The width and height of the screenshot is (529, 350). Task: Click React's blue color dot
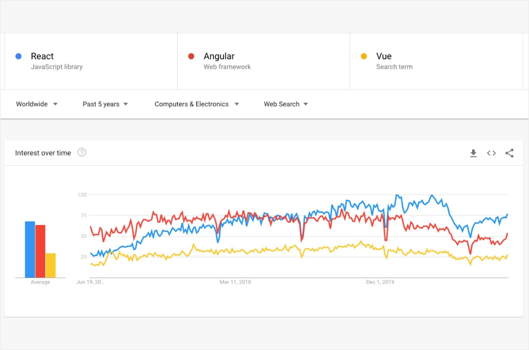[x=18, y=56]
